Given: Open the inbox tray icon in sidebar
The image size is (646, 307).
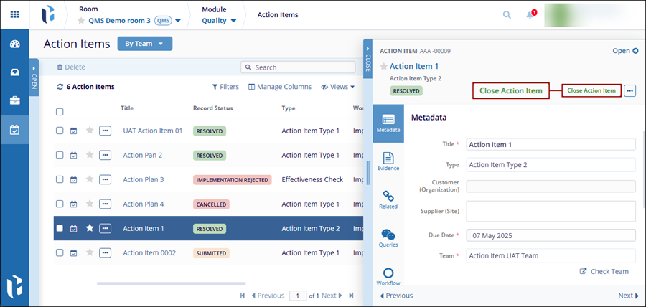Looking at the screenshot, I should 14,72.
